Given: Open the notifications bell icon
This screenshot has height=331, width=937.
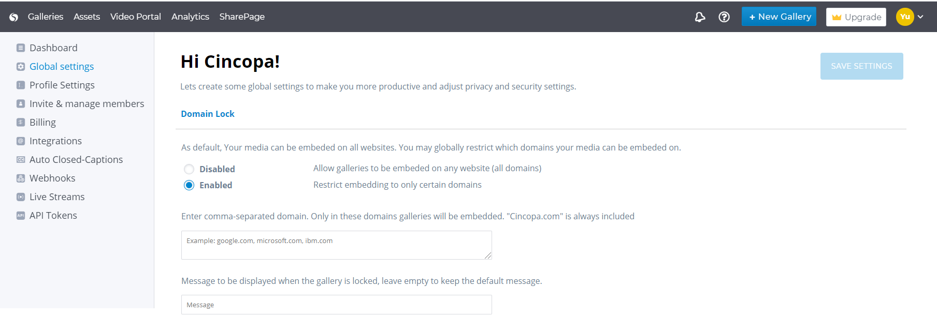Looking at the screenshot, I should [x=700, y=17].
